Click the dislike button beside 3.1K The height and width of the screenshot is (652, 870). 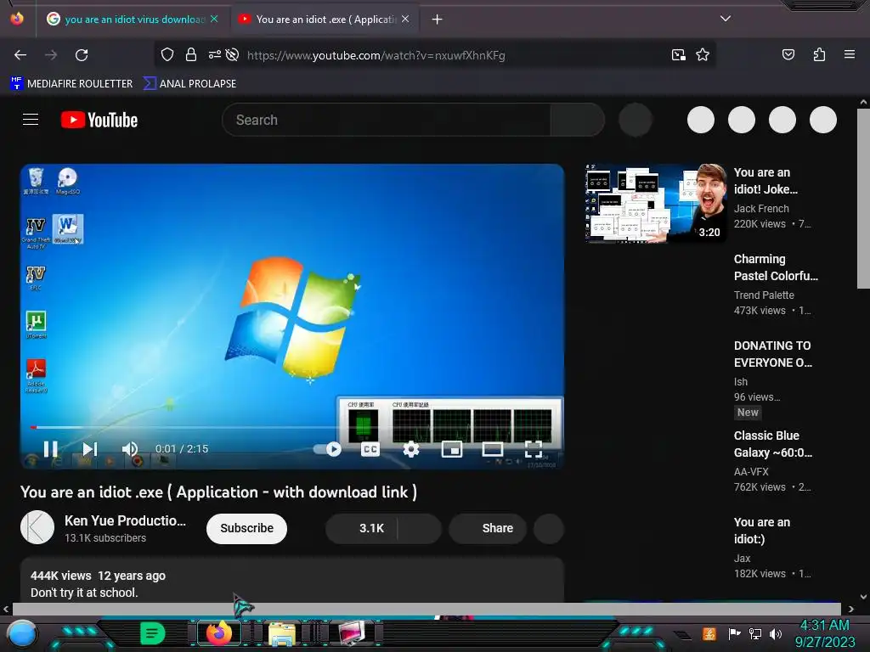click(420, 528)
